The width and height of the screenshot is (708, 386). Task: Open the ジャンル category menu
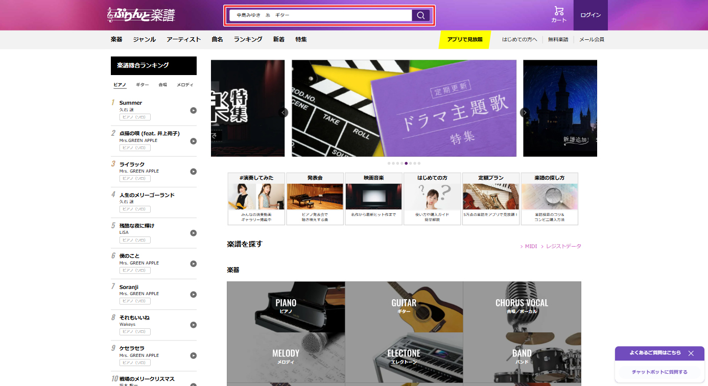click(x=145, y=39)
